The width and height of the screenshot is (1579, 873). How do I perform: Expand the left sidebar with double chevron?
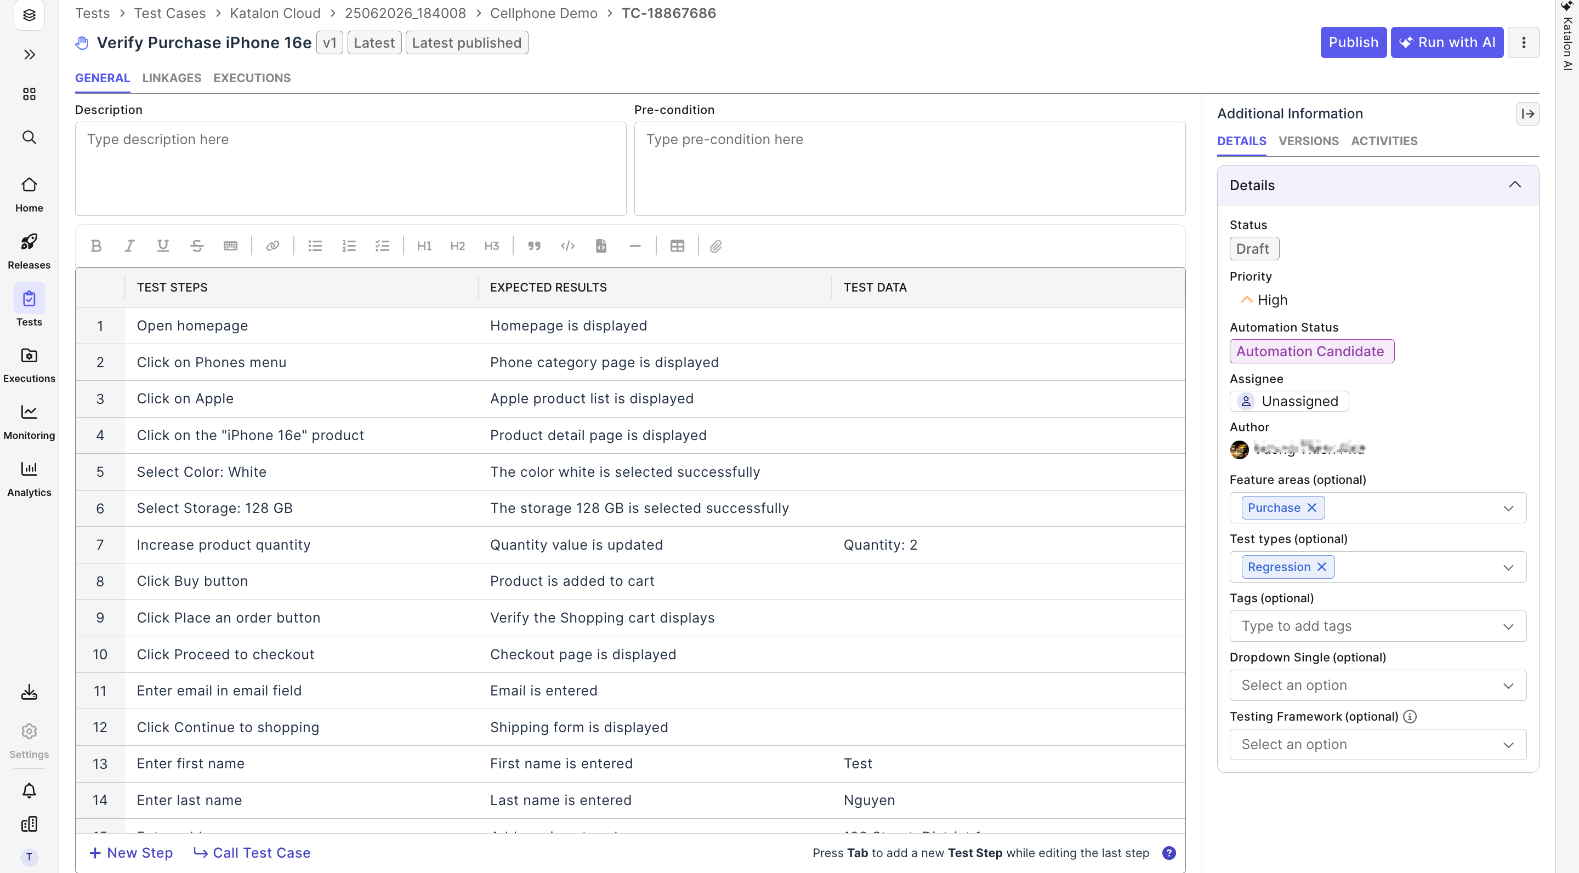coord(29,54)
